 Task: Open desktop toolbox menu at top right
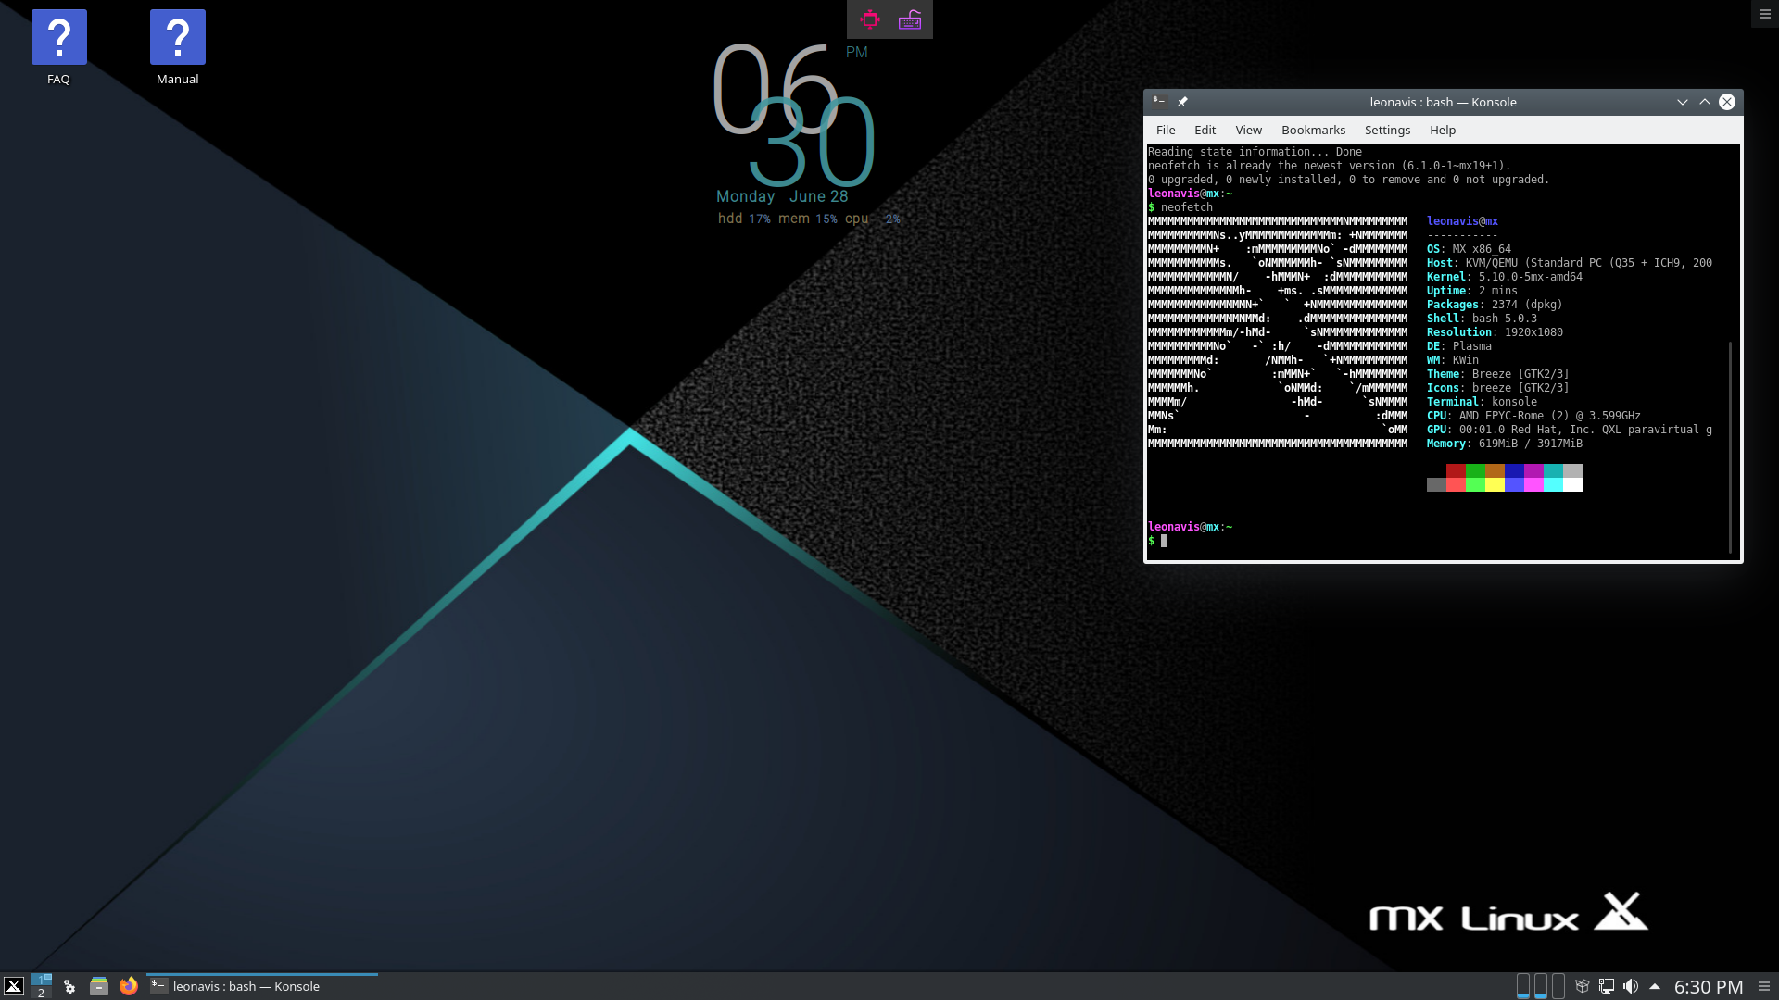pyautogui.click(x=1764, y=14)
